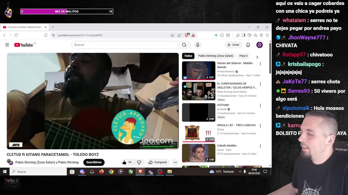Open Leo AI sparkle icon
The image size is (348, 195).
(x=255, y=35)
